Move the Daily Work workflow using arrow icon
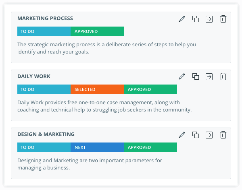242x190 pixels. 209,76
